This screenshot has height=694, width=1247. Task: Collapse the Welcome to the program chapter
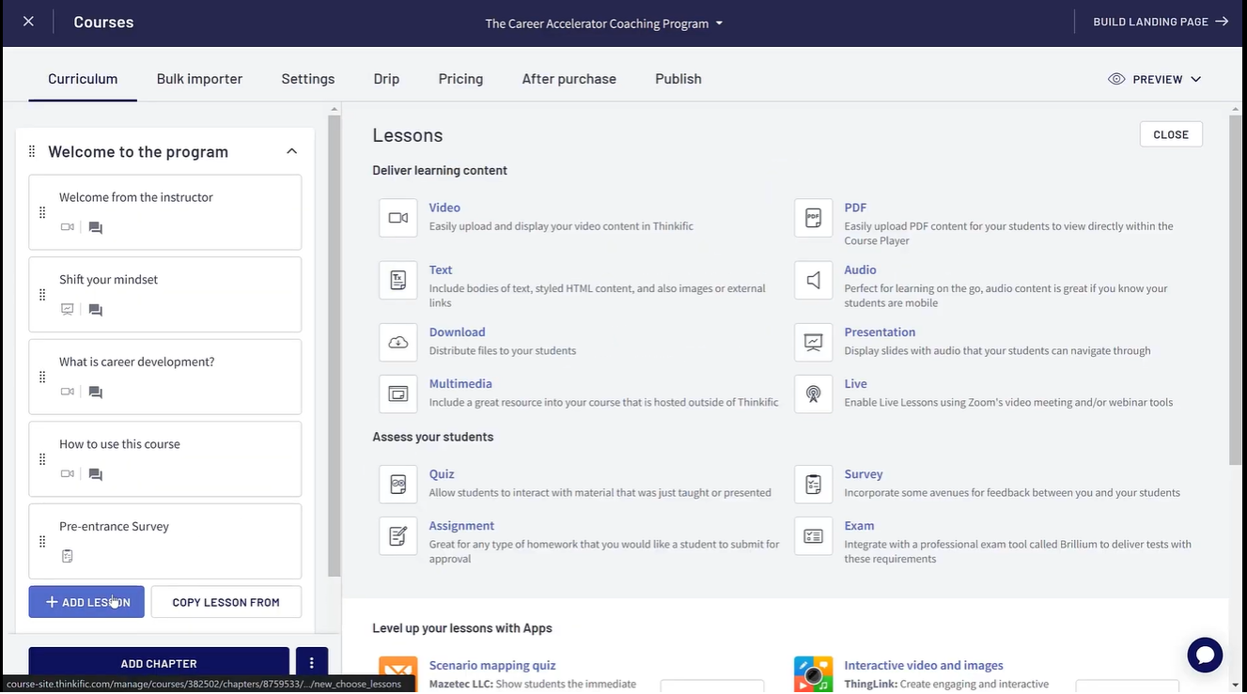click(291, 152)
